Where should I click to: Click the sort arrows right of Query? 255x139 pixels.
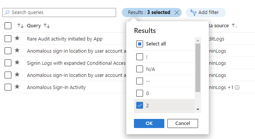click(47, 26)
